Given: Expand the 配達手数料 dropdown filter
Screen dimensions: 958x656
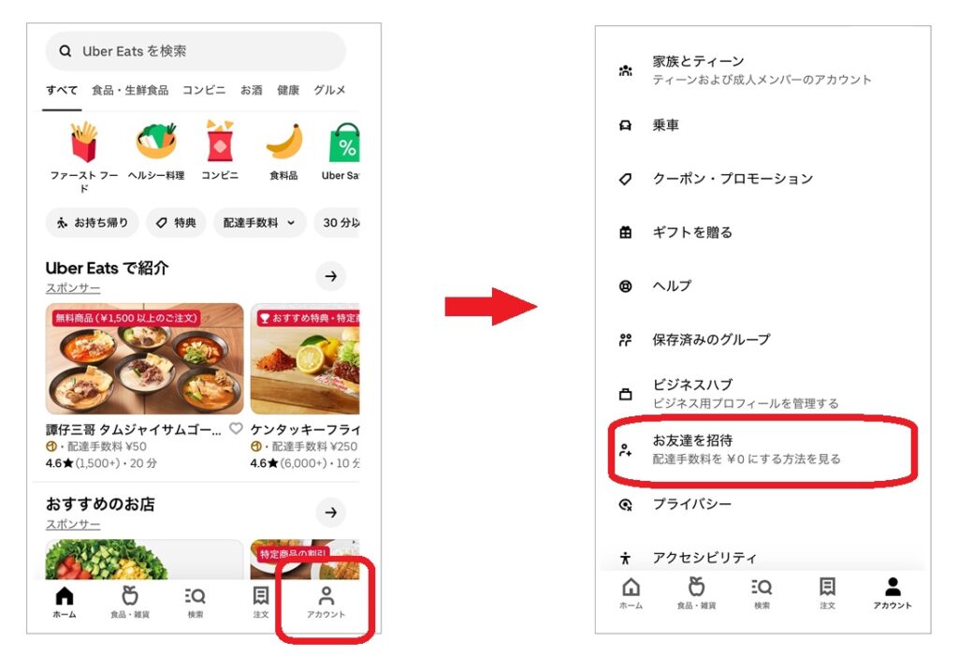Looking at the screenshot, I should pyautogui.click(x=258, y=223).
